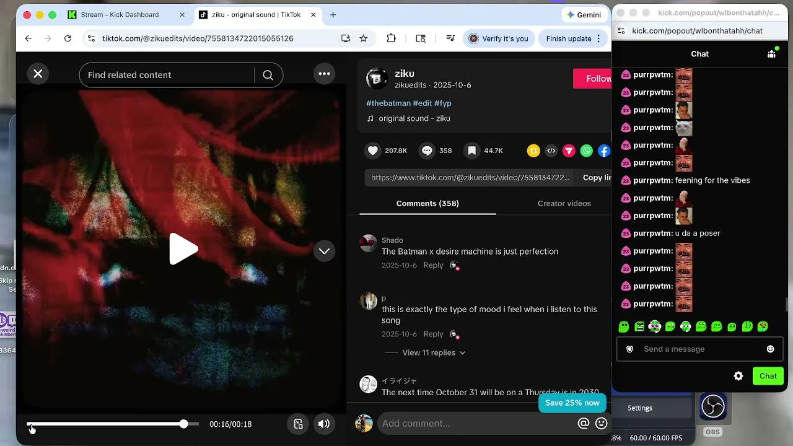Select the Comments (358) tab

[427, 203]
